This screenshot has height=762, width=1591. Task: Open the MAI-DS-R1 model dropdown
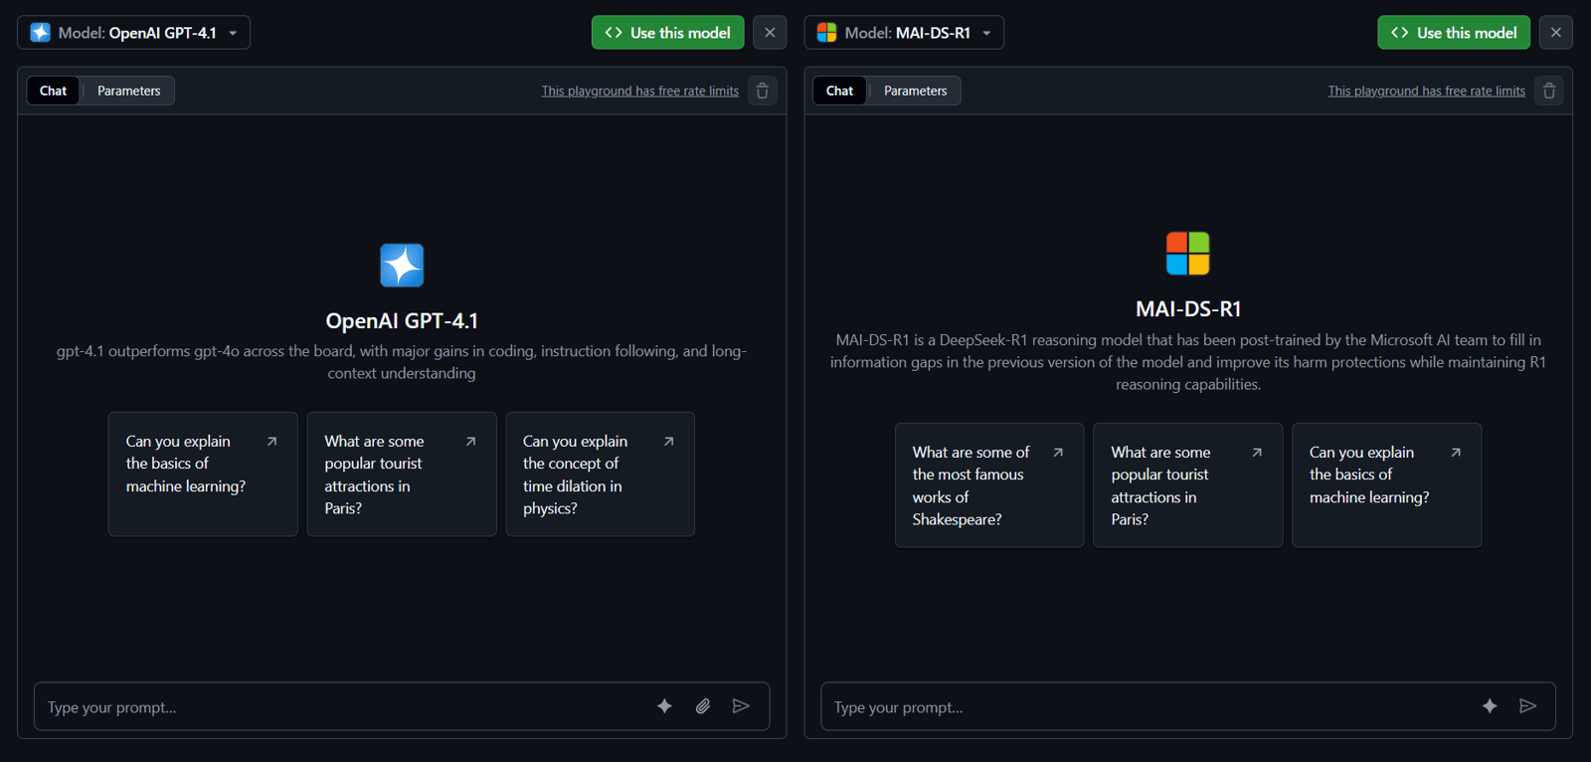coord(904,33)
